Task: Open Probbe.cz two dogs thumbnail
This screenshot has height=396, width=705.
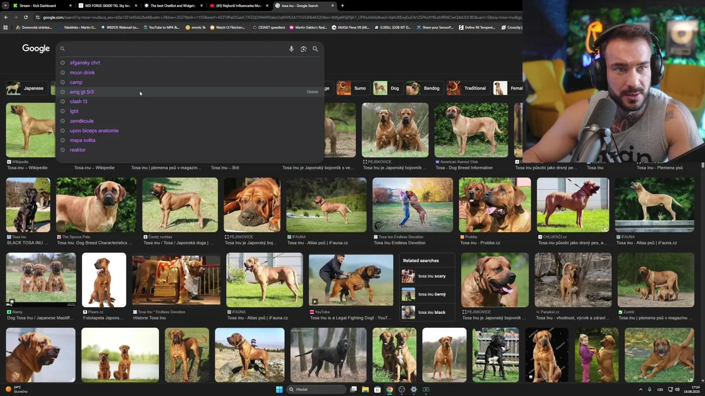Action: (x=495, y=205)
